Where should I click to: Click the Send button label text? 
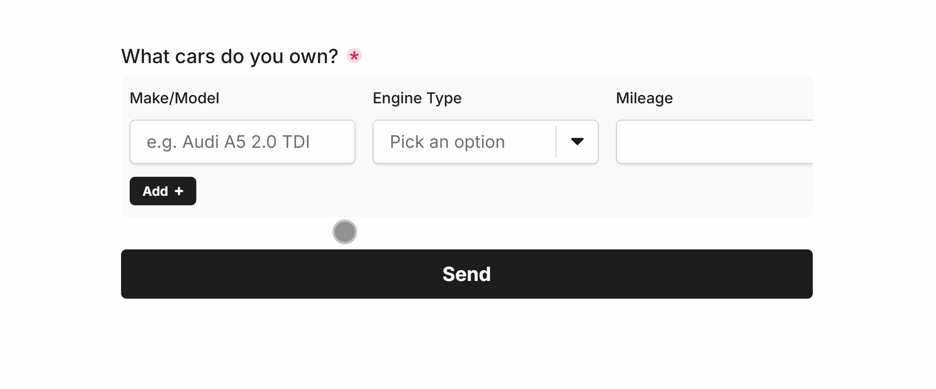[466, 274]
